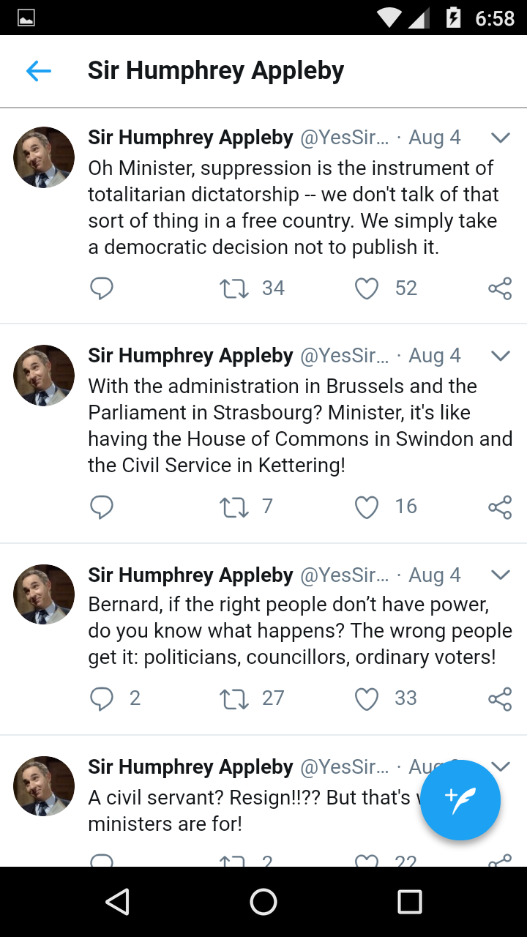
Task: Retweet the tweet about totalitarian dictatorship
Action: [234, 288]
